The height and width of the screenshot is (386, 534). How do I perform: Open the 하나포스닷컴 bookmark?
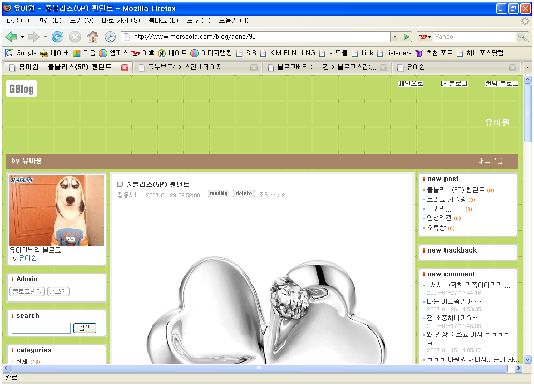click(x=480, y=53)
